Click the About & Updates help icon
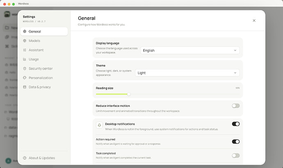 point(25,158)
